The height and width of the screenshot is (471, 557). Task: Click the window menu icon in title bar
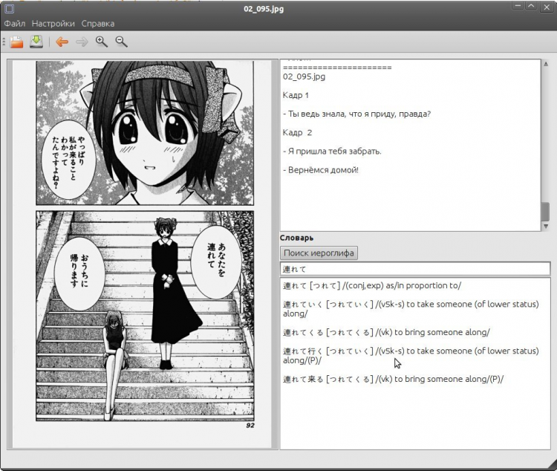click(10, 8)
